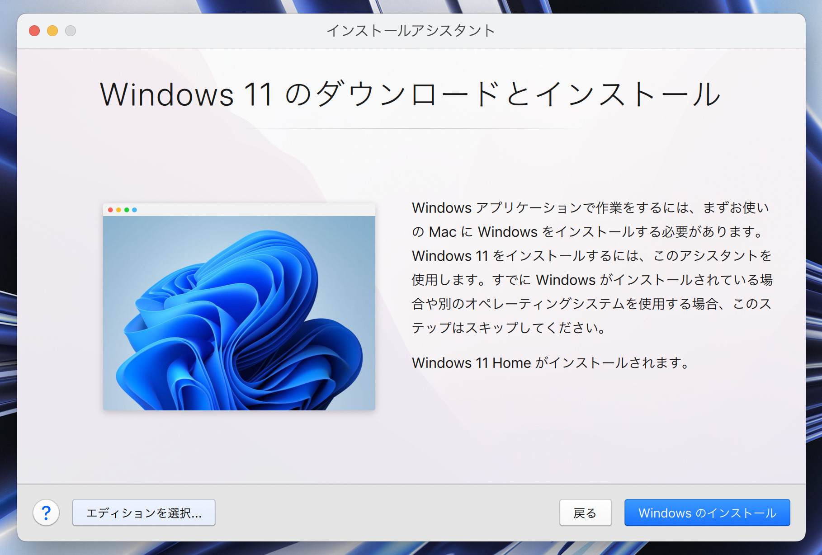The image size is (822, 555).
Task: Close the install assistant with red button
Action: click(x=34, y=31)
